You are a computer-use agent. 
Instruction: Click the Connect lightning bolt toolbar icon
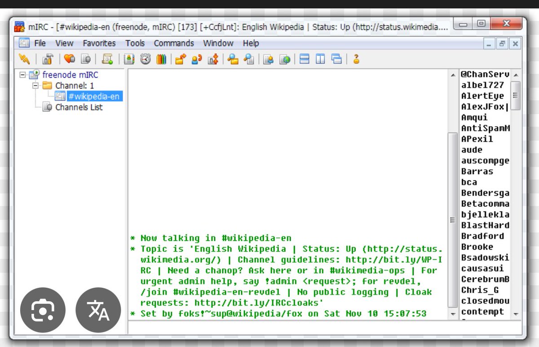coord(24,59)
